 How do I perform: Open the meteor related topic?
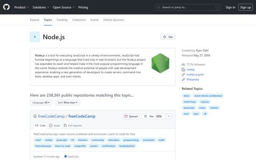pyautogui.click(x=214, y=108)
